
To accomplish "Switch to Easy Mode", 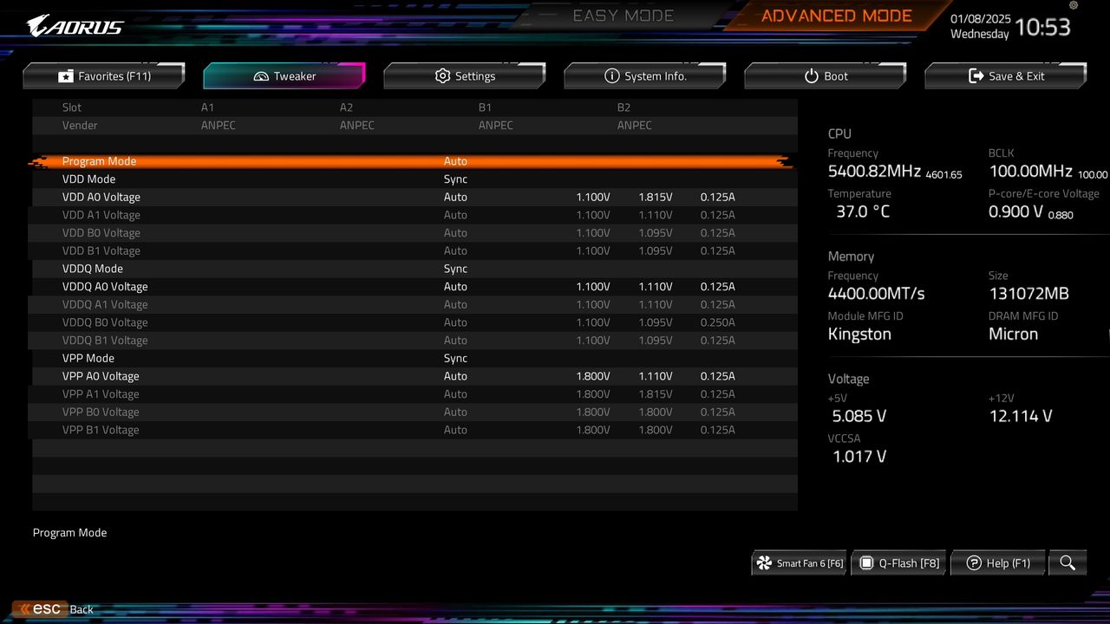I will 623,16.
